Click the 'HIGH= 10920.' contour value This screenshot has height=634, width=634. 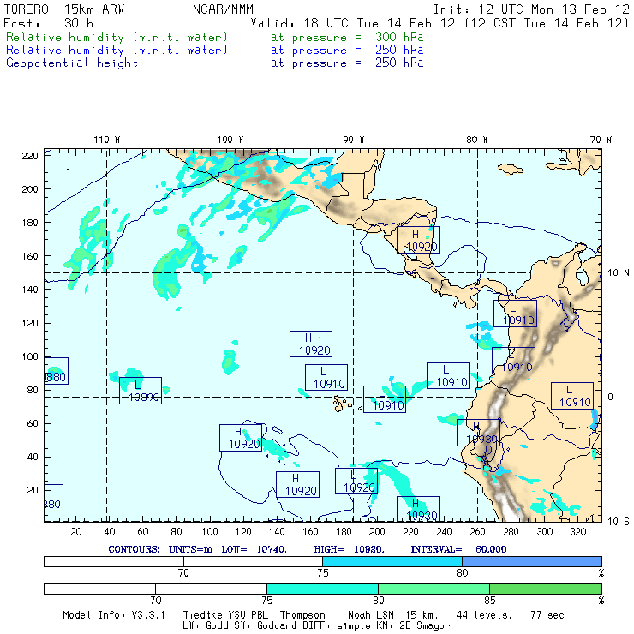click(349, 549)
